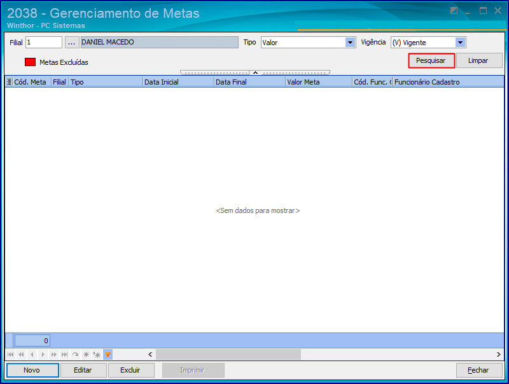Maximize the Gerenciamento de Metas window

tap(483, 11)
